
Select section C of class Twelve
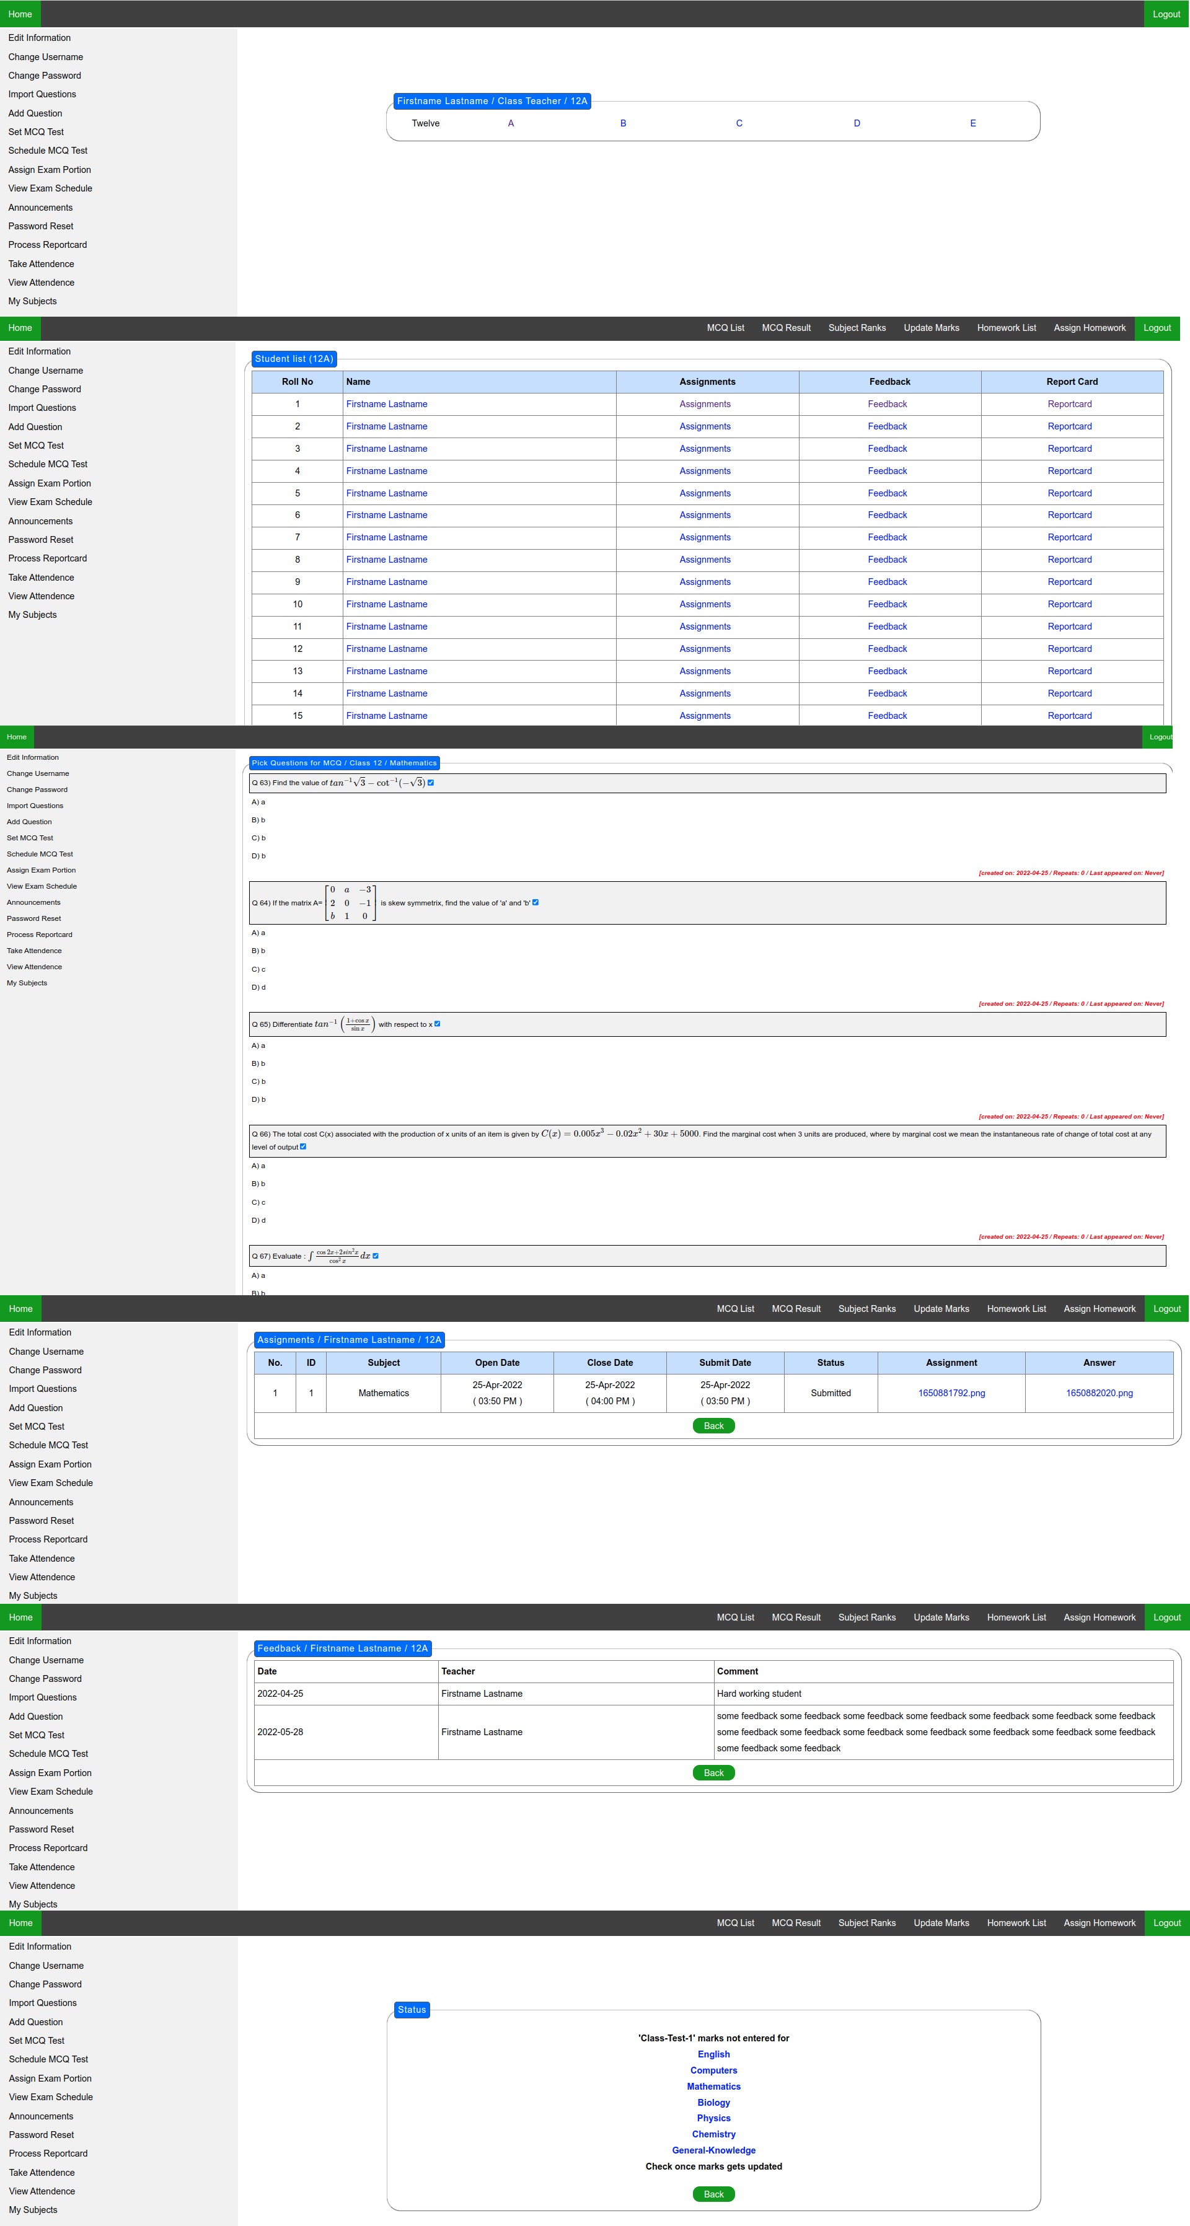pos(739,123)
